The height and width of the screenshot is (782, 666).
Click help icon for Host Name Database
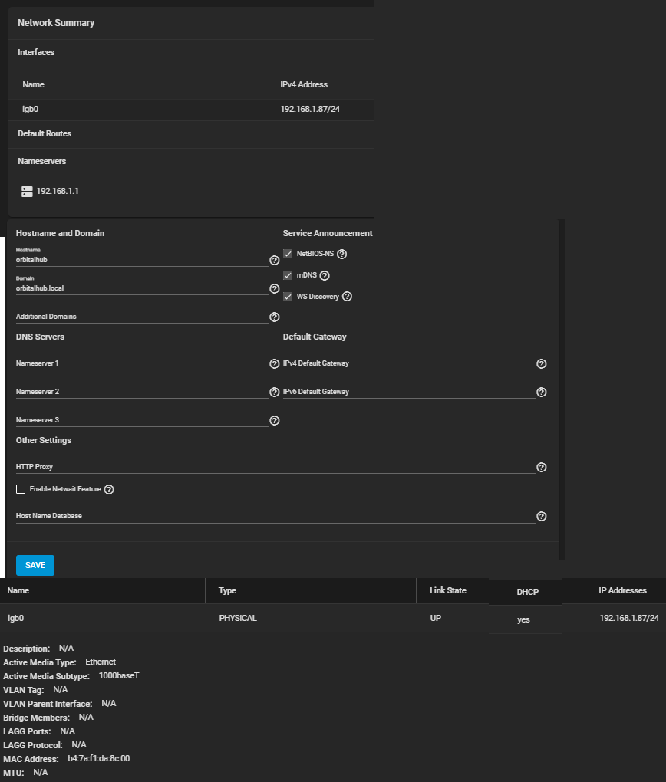(x=542, y=517)
